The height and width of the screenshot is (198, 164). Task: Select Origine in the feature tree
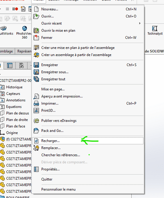12,133
